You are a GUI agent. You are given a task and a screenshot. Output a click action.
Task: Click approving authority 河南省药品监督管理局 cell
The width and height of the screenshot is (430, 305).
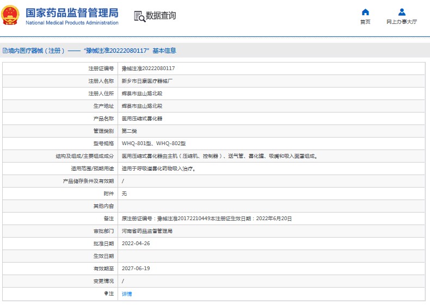147,231
